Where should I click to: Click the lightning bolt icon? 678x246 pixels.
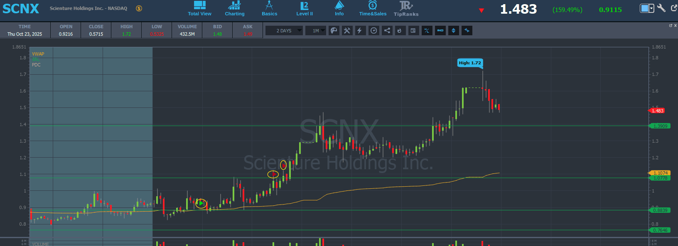tap(360, 31)
